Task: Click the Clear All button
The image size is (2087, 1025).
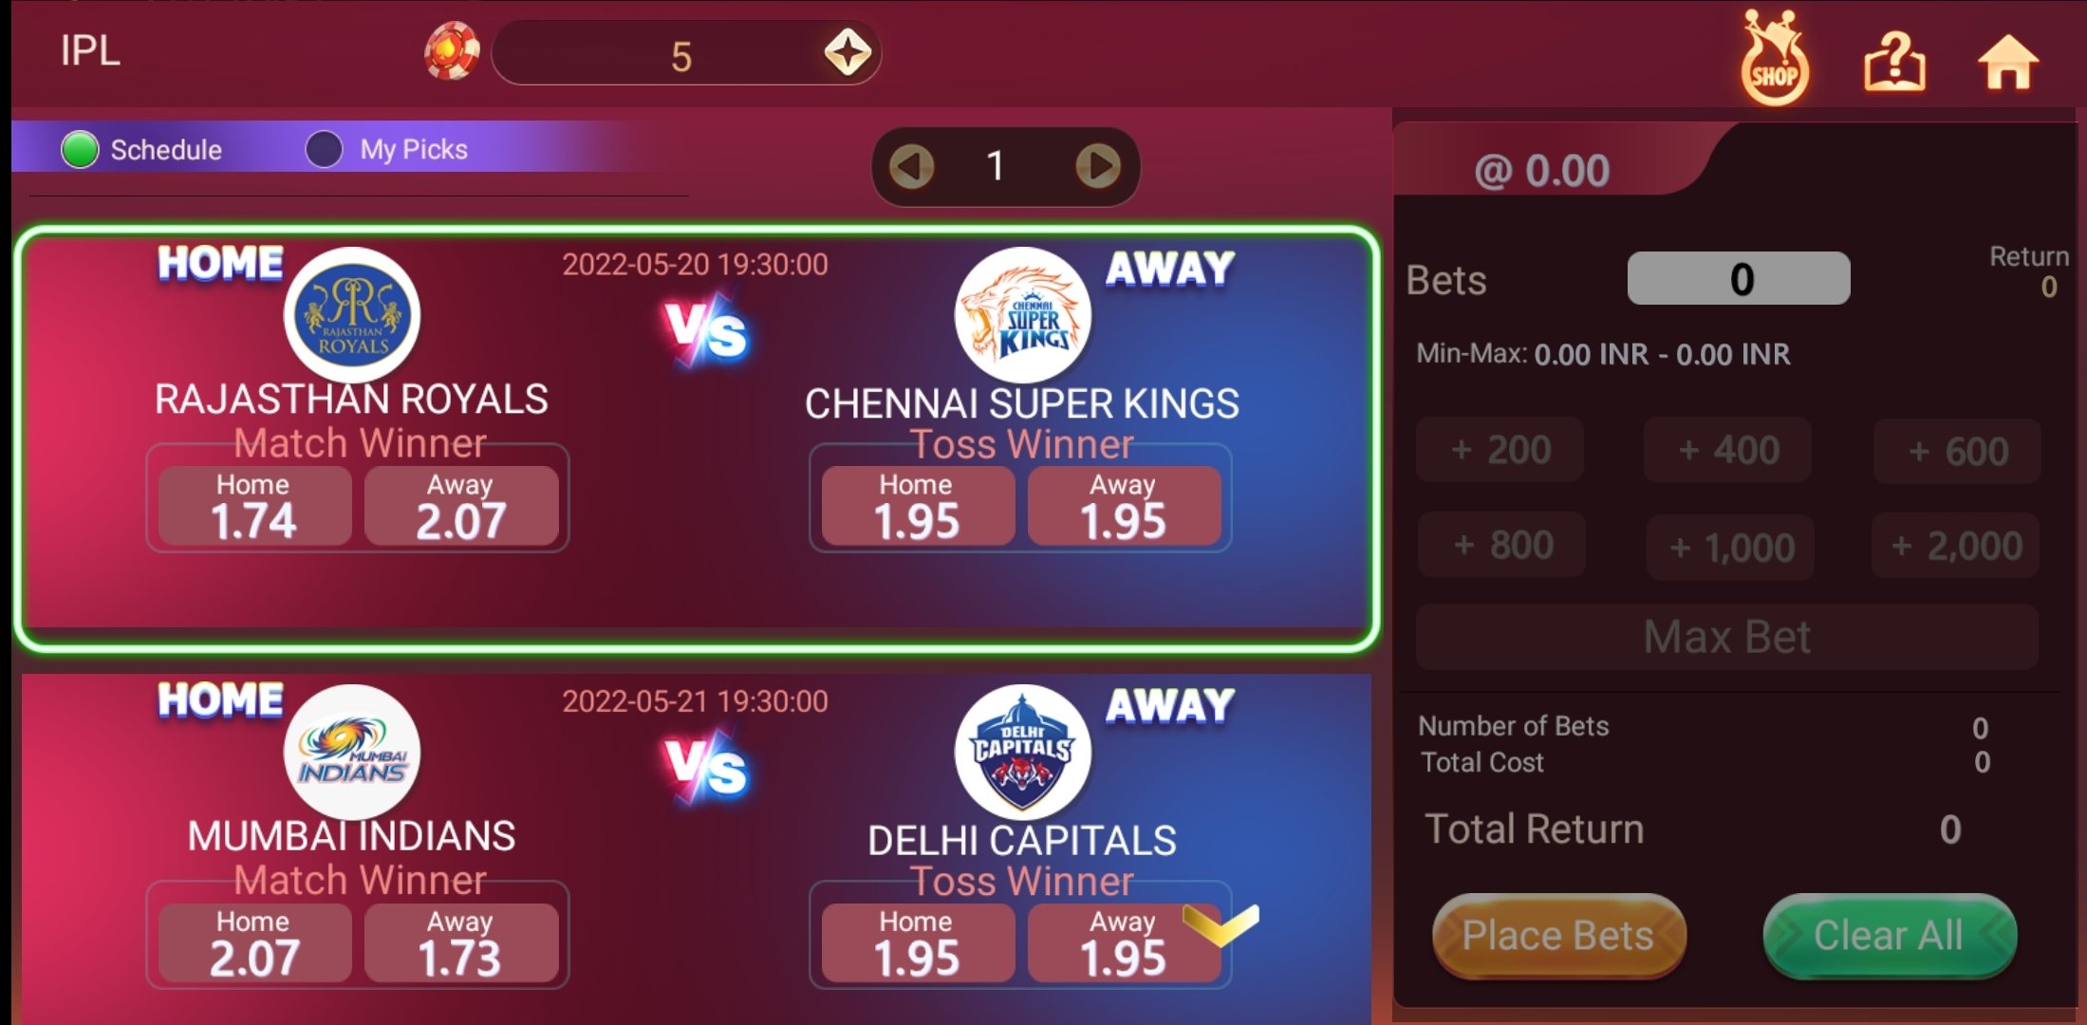Action: tap(1889, 936)
